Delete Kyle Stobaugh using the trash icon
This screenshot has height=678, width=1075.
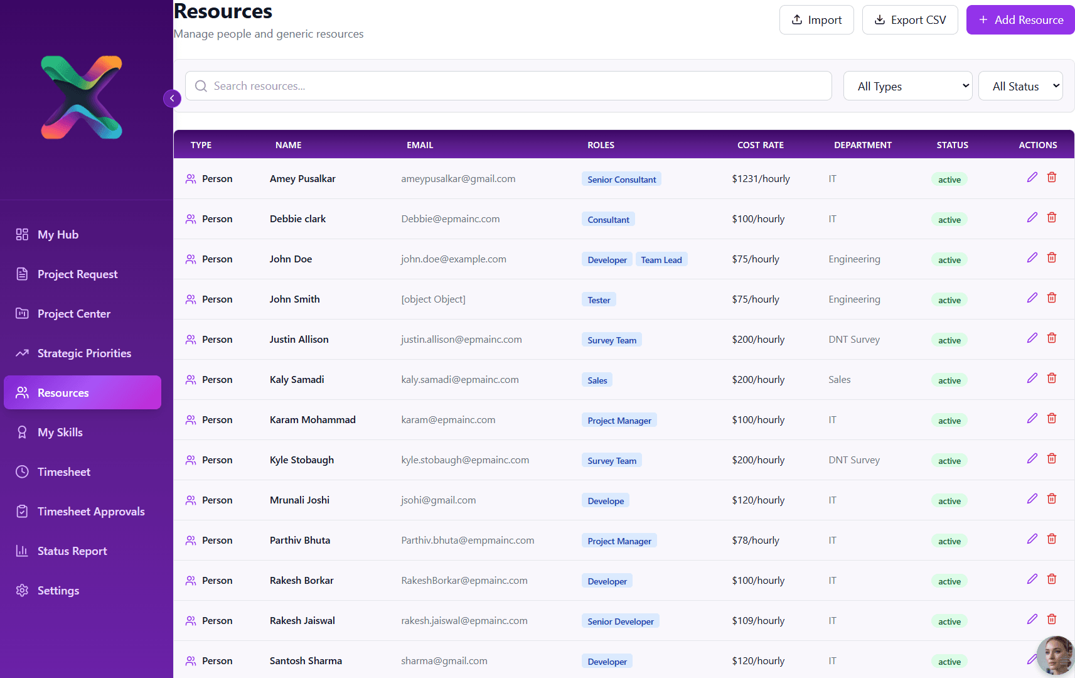click(x=1052, y=459)
